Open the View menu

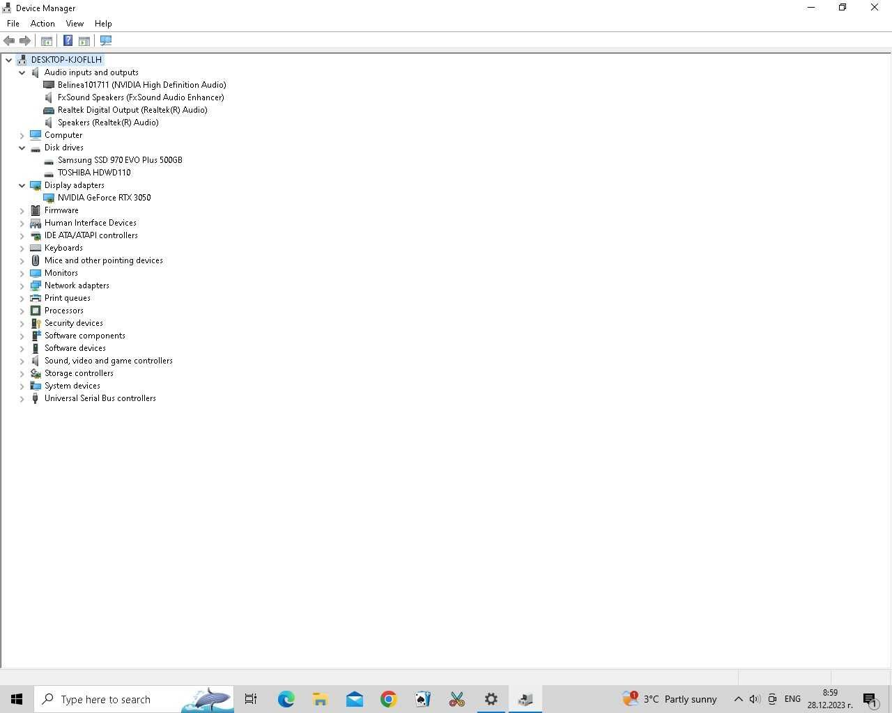coord(75,24)
